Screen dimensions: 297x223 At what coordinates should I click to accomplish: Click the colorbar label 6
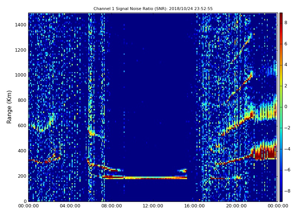(x=286, y=44)
